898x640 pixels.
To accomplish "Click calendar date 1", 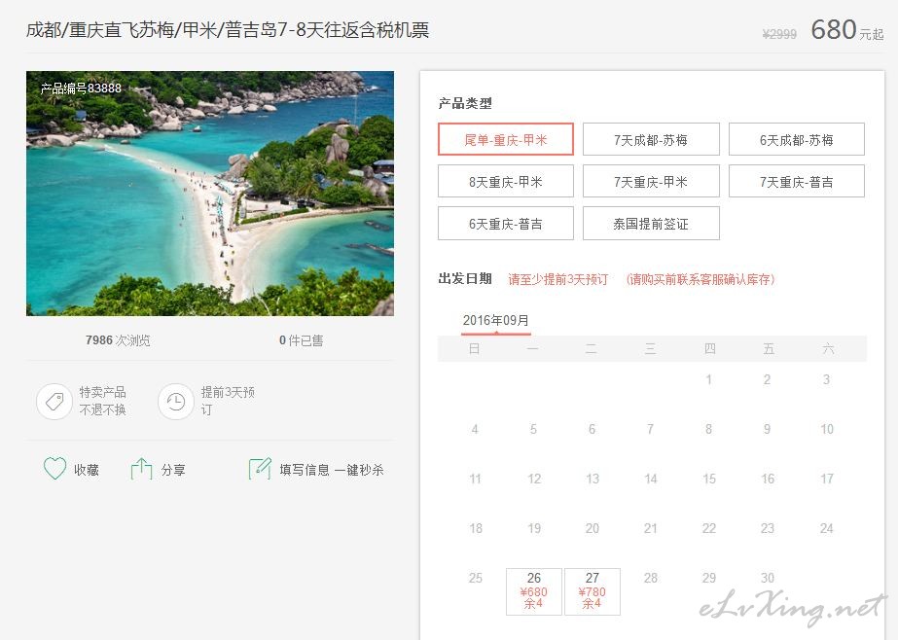I will tap(709, 379).
